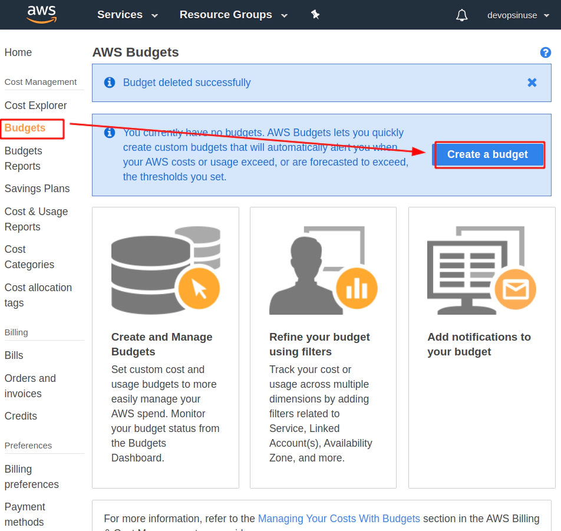The height and width of the screenshot is (531, 561).
Task: Dismiss the 'Budget deleted successfully' banner
Action: (x=532, y=83)
